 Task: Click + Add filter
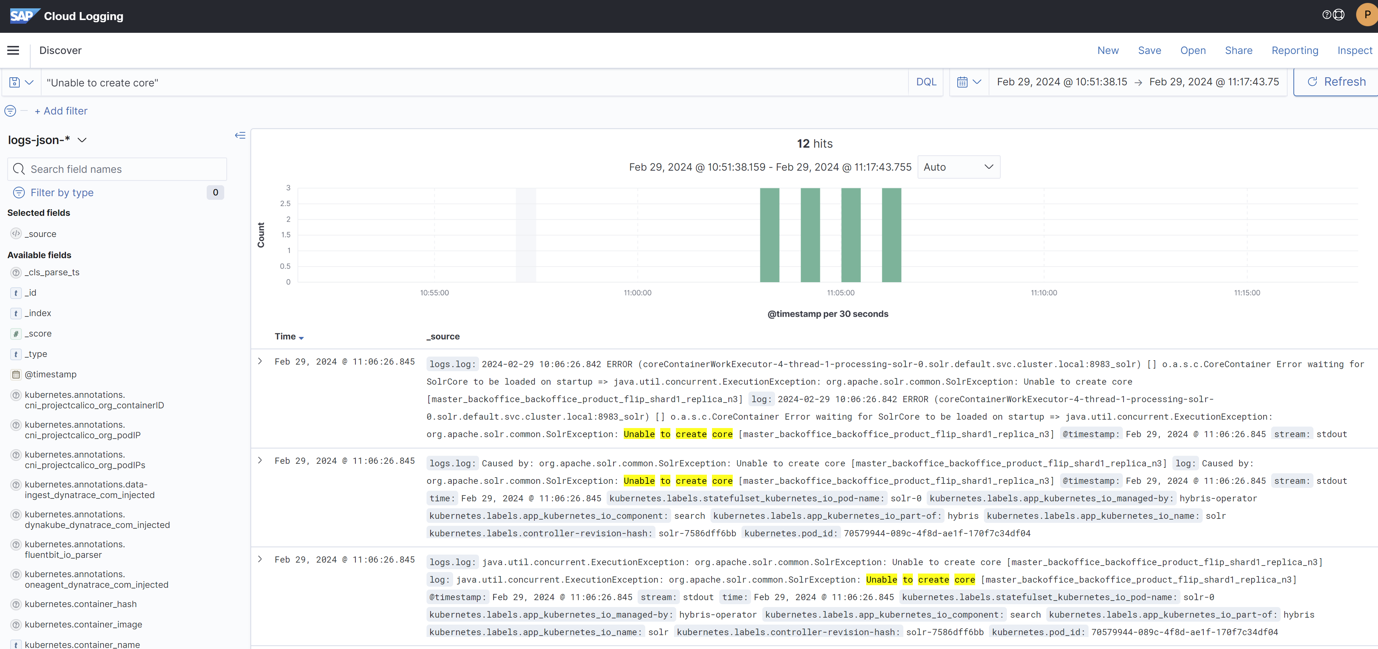pos(61,111)
